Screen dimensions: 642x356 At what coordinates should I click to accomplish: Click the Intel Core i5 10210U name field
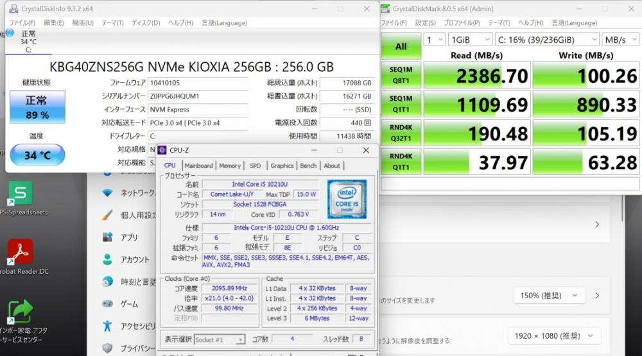coord(260,184)
